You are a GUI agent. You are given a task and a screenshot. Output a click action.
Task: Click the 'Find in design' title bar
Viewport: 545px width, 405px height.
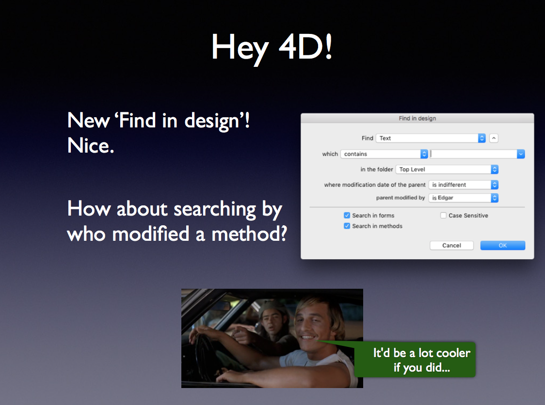click(x=417, y=118)
